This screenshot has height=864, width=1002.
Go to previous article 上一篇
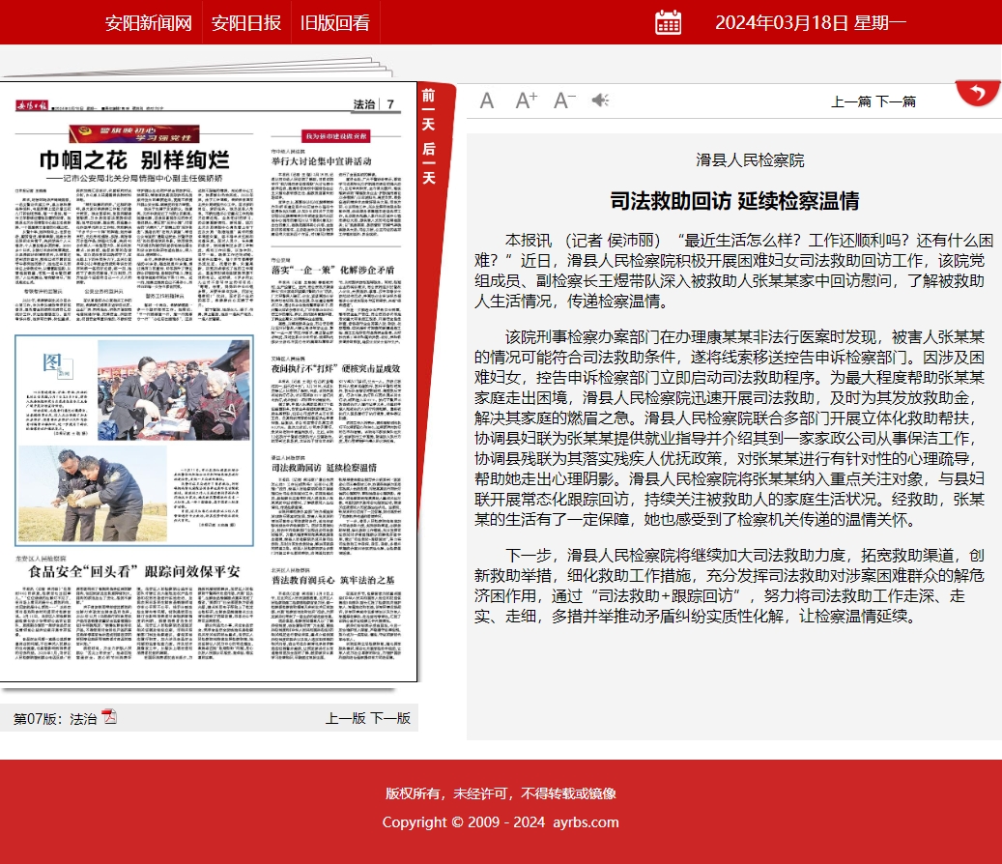click(851, 101)
